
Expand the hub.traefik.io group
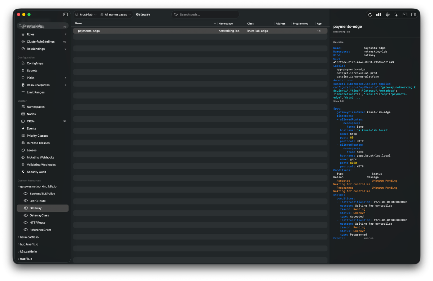click(19, 244)
